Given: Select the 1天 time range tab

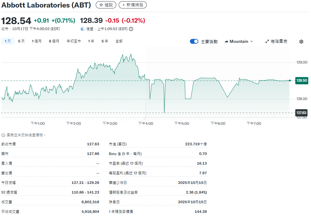Looking at the screenshot, I should 8,41.
